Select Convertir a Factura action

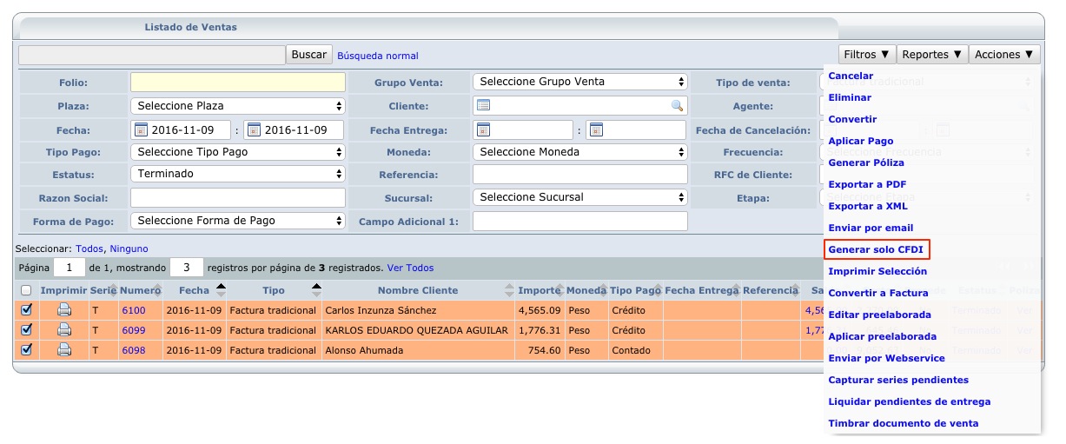coord(878,293)
